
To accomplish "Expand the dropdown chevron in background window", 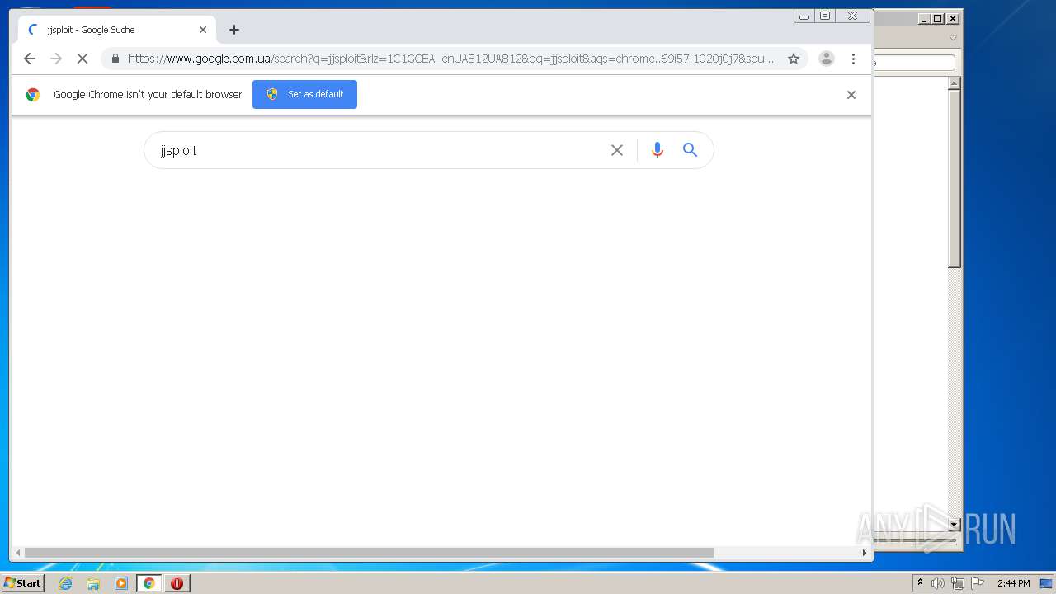I will 953,38.
